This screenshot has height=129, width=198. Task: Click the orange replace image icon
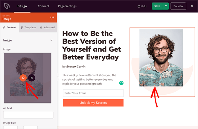[x=23, y=78]
